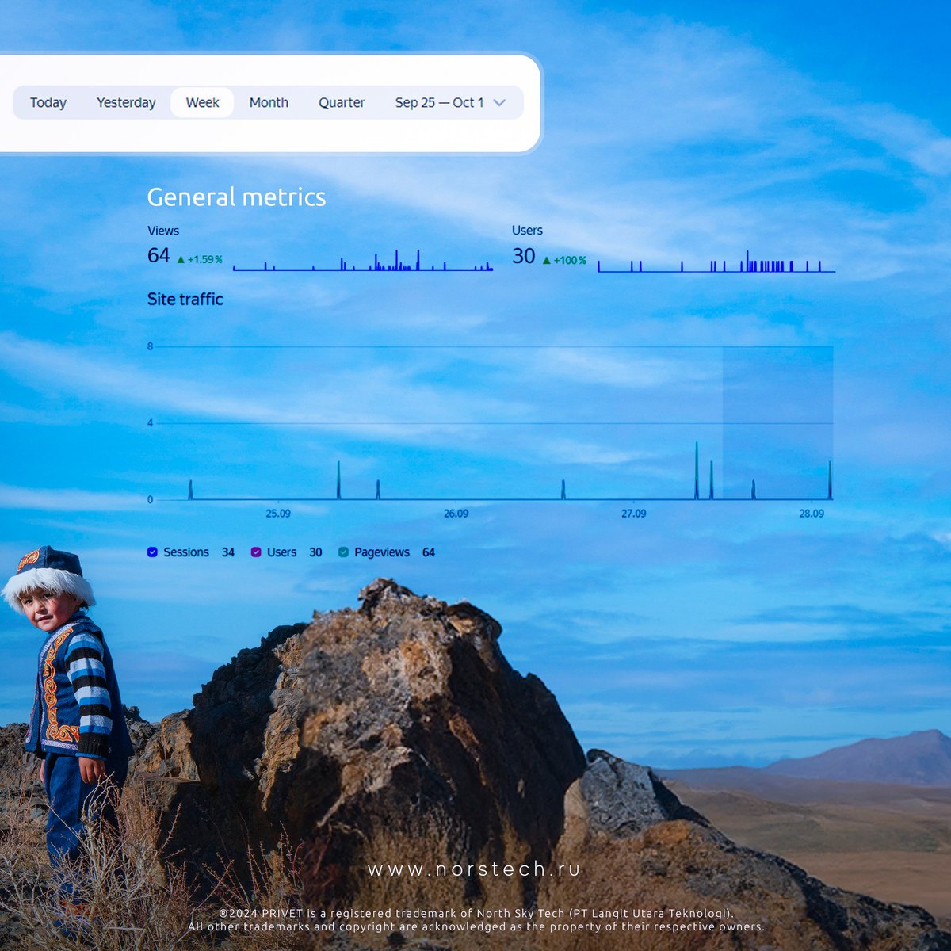The width and height of the screenshot is (951, 951).
Task: Click the General metrics heading
Action: click(236, 197)
